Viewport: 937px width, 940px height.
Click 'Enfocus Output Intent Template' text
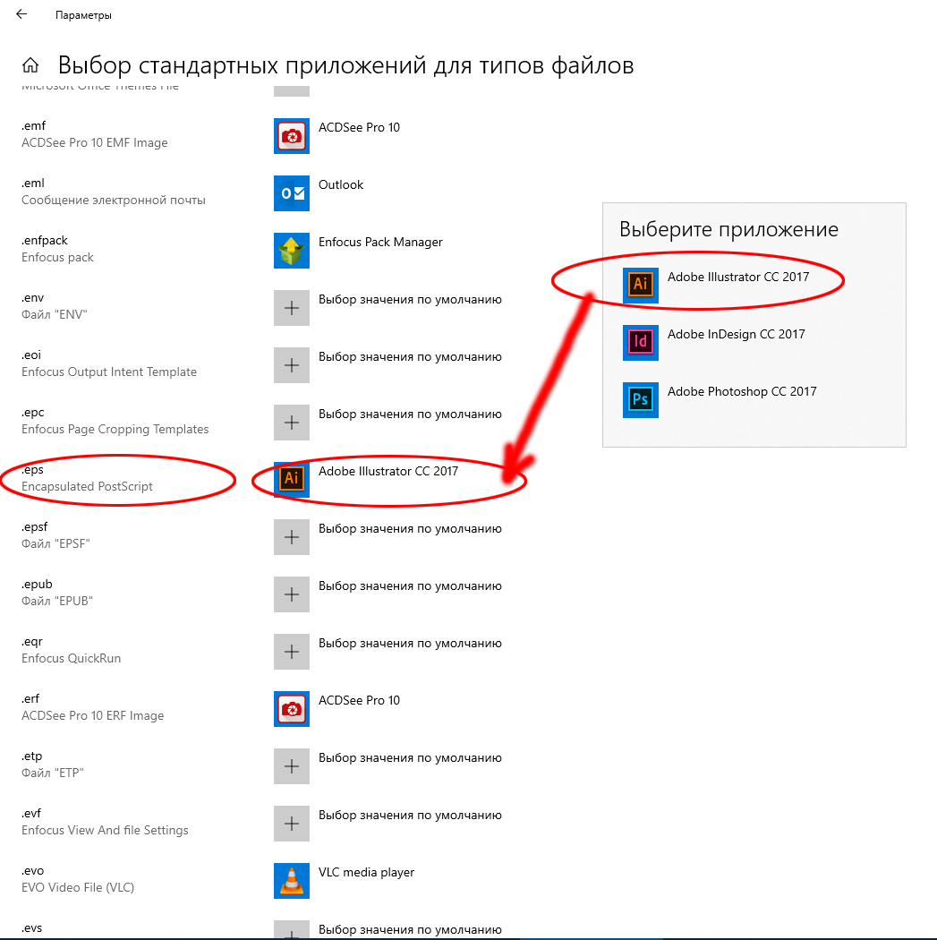109,372
